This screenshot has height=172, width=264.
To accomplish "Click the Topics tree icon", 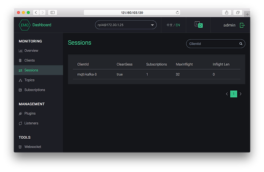I will point(21,80).
